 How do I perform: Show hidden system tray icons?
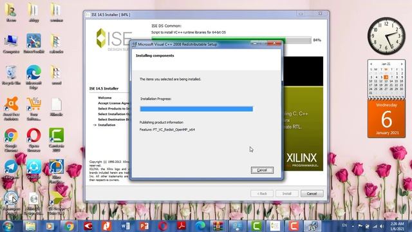353,226
